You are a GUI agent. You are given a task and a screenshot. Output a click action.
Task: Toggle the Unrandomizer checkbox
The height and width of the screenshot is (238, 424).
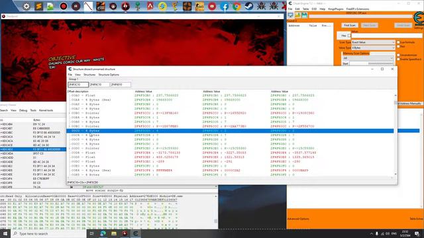(x=398, y=55)
